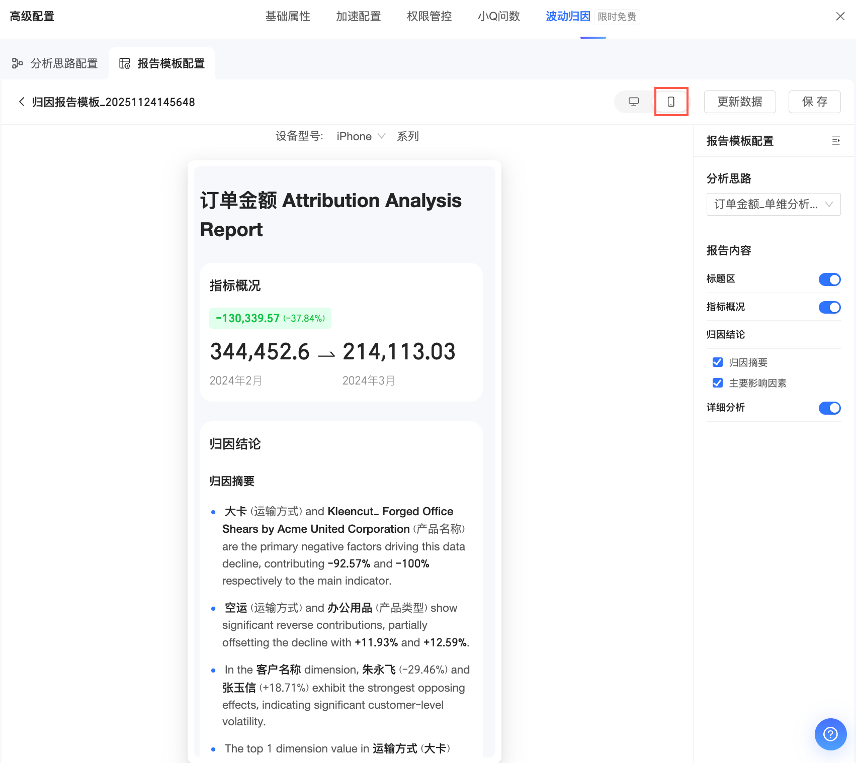Uncheck the 归因摘要 checkbox
This screenshot has height=763, width=856.
click(x=718, y=362)
